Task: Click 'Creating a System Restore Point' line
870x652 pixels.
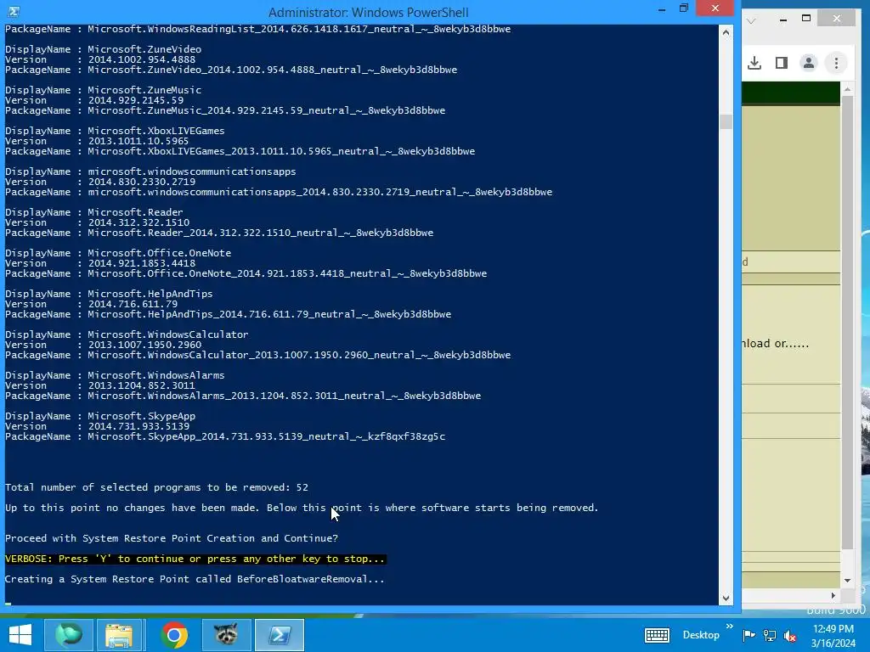Action: pos(195,579)
